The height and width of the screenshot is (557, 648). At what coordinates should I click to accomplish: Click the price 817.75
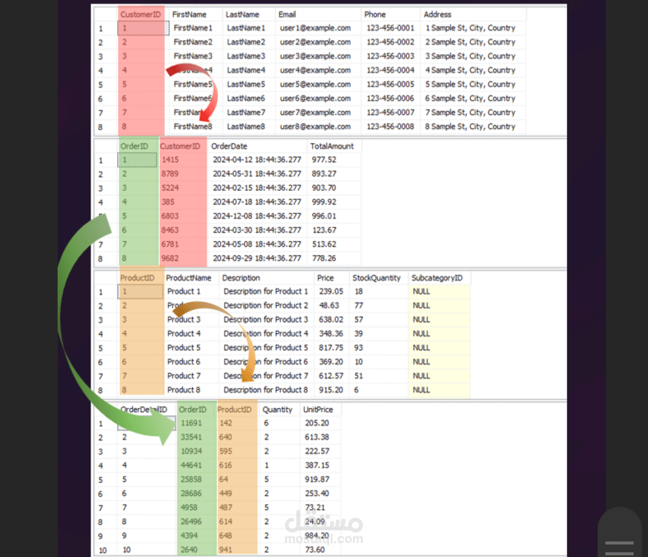coord(331,348)
